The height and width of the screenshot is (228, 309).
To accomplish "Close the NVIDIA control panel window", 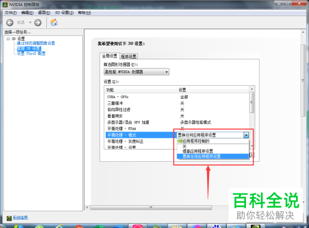I will pos(299,3).
